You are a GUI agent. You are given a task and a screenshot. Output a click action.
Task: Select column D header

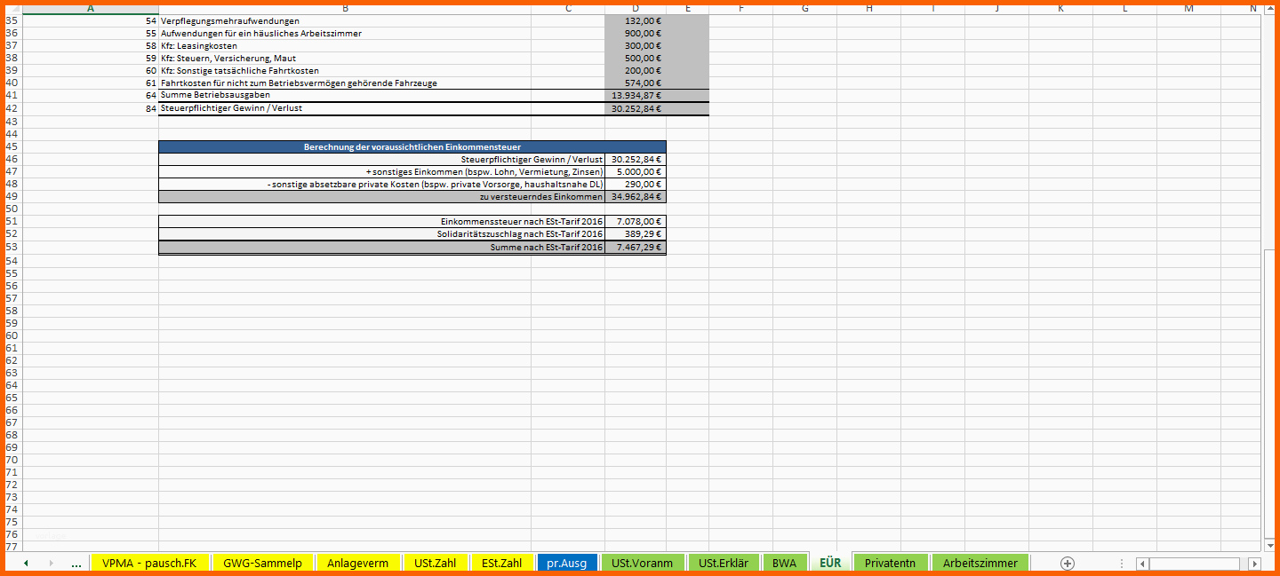click(636, 8)
